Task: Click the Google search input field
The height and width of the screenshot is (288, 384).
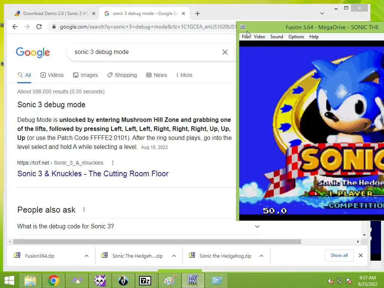Action: [x=144, y=52]
